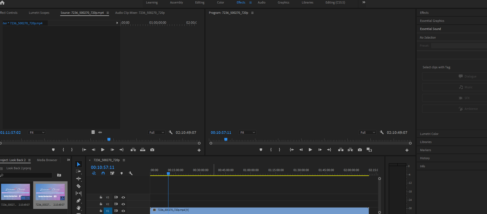This screenshot has height=214, width=487.
Task: Open Source monitor settings wrench
Action: click(x=170, y=133)
